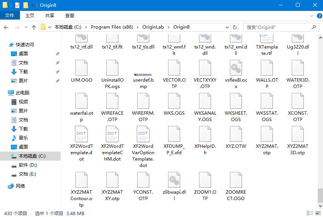Screen dimensions: 323x217
Task: Select the WKS.OGS file icon
Action: 174,101
